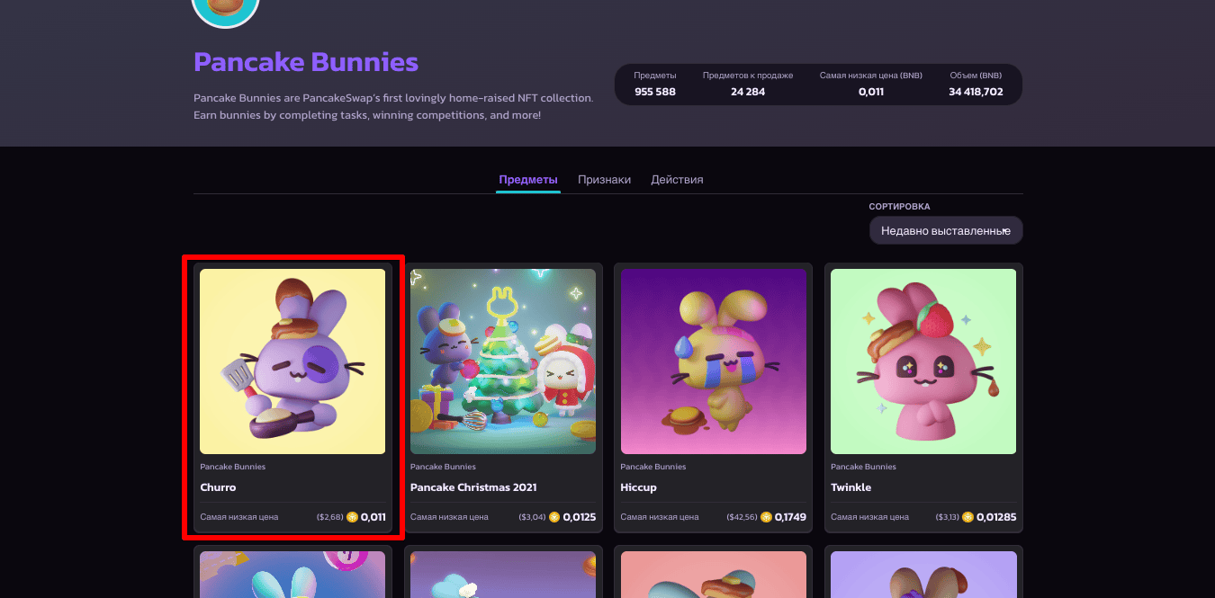Click the BNB coin icon beside 0,0125
The width and height of the screenshot is (1215, 598).
[x=554, y=517]
